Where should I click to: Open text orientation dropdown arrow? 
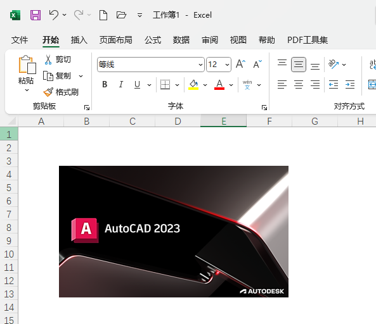344,65
